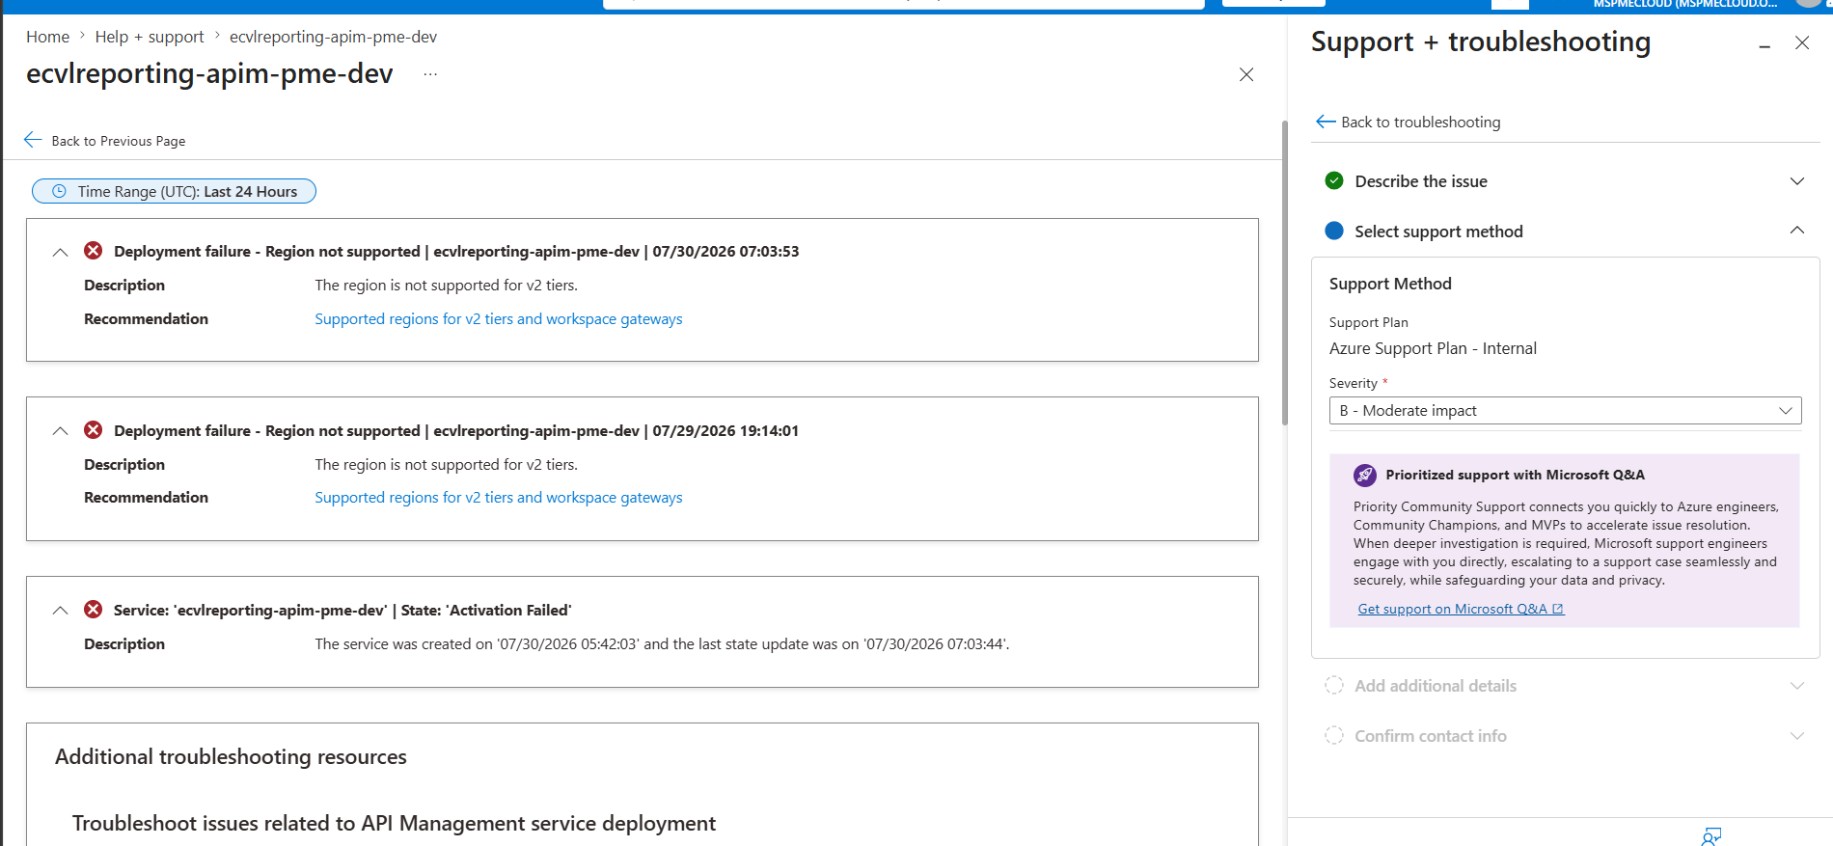Click the main page vertical scrollbar
The height and width of the screenshot is (846, 1833).
[x=1284, y=273]
